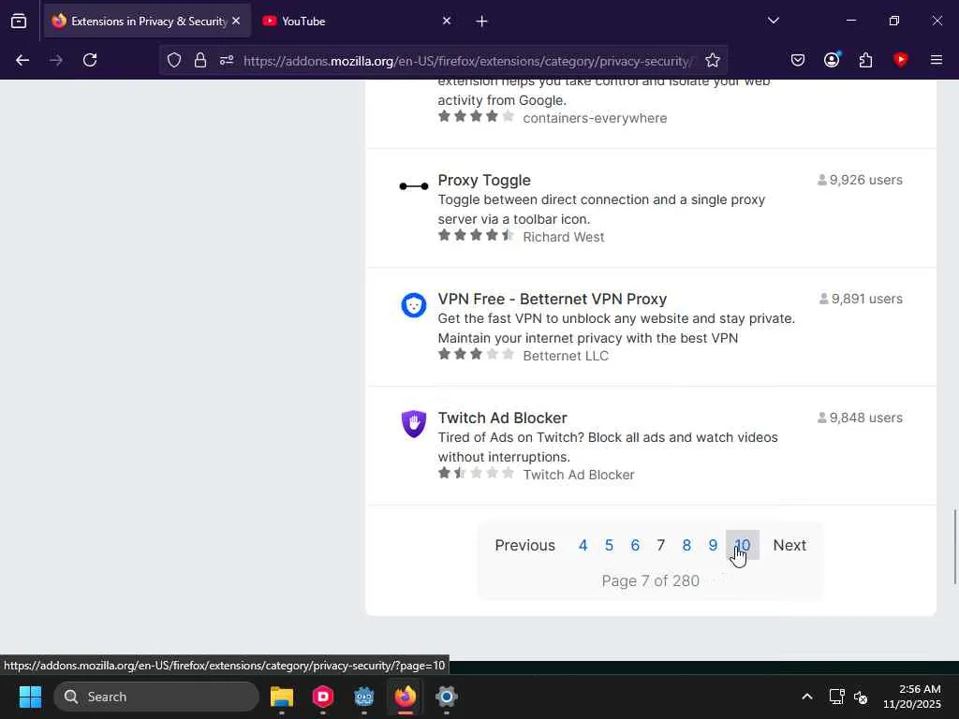This screenshot has width=959, height=719.
Task: Jump to page 8
Action: (x=686, y=546)
